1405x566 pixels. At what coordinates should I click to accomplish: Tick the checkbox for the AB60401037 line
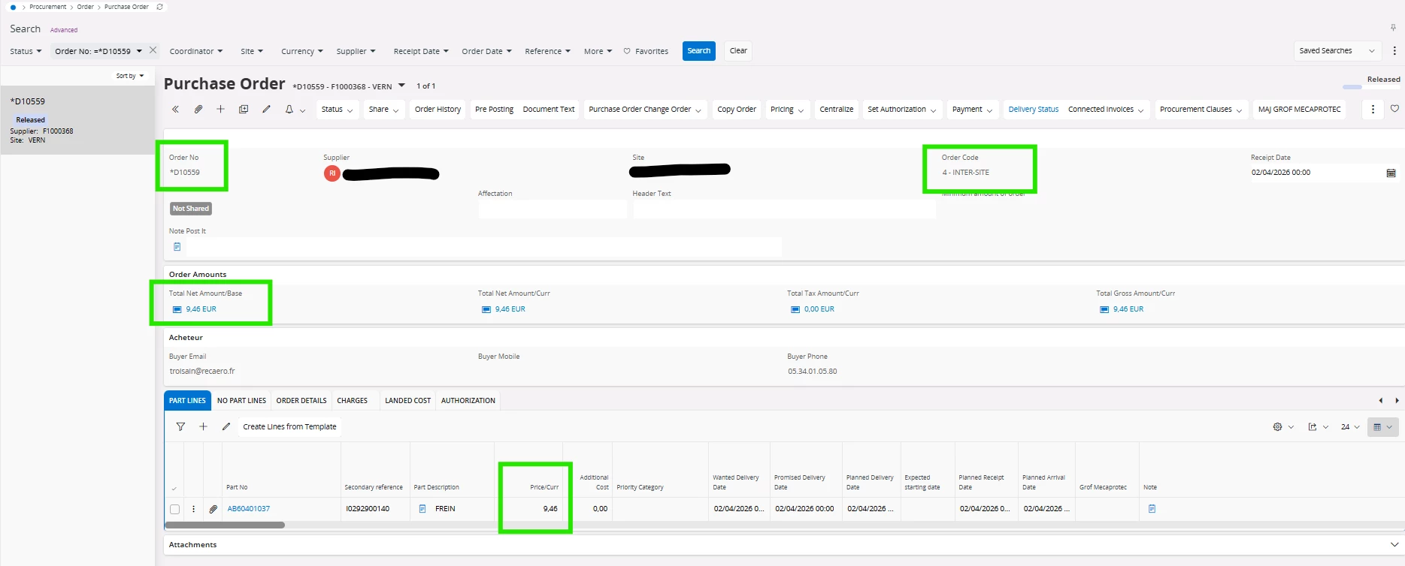(x=174, y=509)
